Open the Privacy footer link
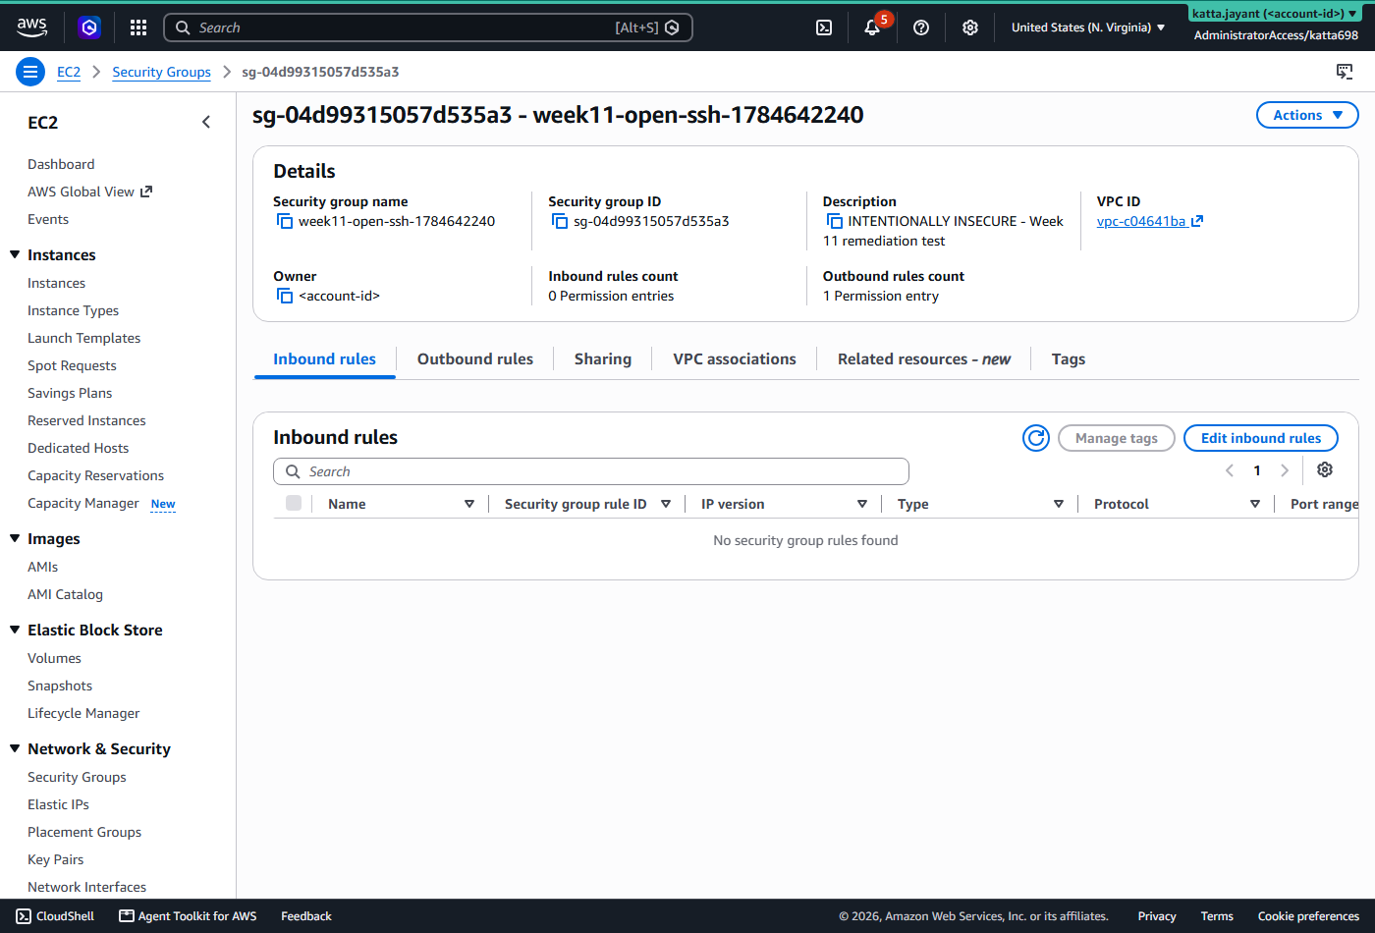This screenshot has width=1375, height=933. click(1157, 916)
